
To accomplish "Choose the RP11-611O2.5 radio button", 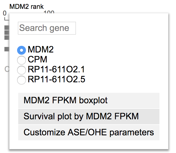I will click(22, 80).
